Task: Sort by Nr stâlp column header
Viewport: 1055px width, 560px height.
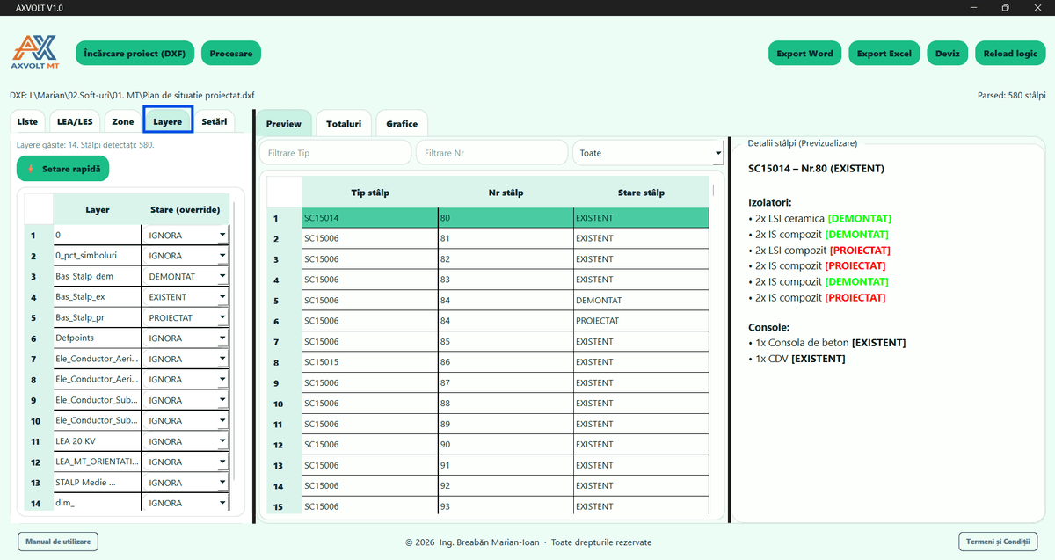Action: tap(506, 193)
